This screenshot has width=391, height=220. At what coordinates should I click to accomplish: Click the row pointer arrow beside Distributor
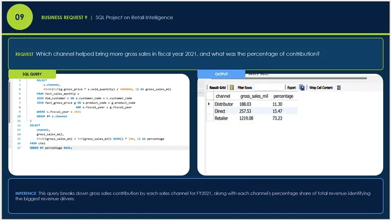tap(209, 103)
